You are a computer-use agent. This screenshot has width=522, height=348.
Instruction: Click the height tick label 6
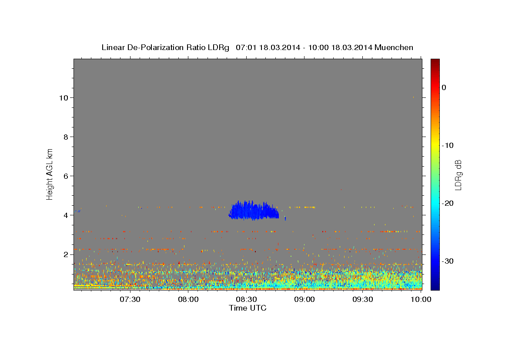(66, 176)
